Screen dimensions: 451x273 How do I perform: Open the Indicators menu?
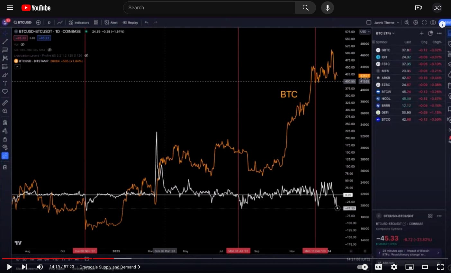[x=79, y=23]
